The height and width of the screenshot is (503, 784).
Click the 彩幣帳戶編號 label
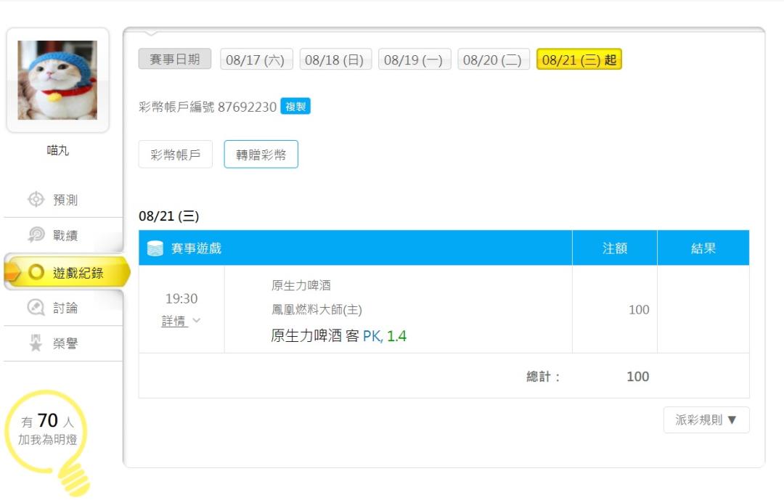[176, 107]
